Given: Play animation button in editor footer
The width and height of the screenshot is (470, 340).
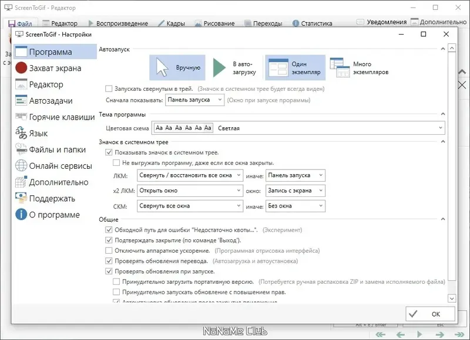Looking at the screenshot, I should [419, 334].
